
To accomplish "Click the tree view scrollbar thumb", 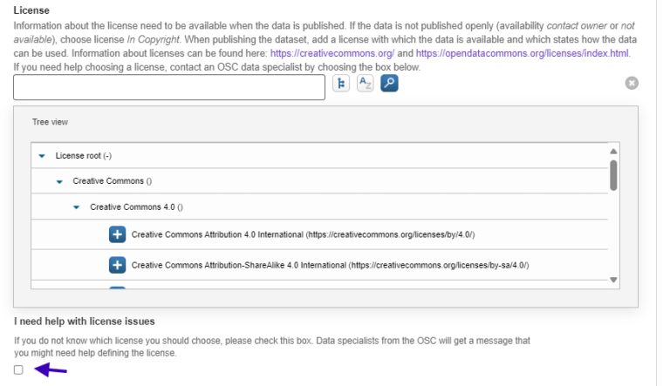I will click(x=613, y=175).
